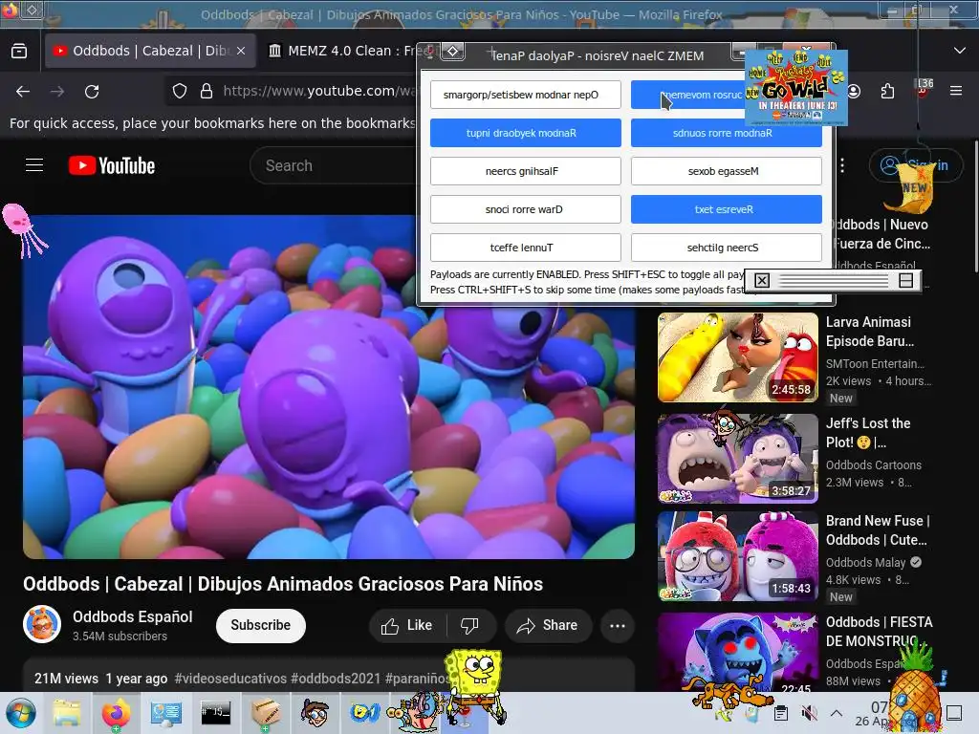Open the Larva Animasi video thumbnail
The width and height of the screenshot is (979, 734).
coord(738,357)
